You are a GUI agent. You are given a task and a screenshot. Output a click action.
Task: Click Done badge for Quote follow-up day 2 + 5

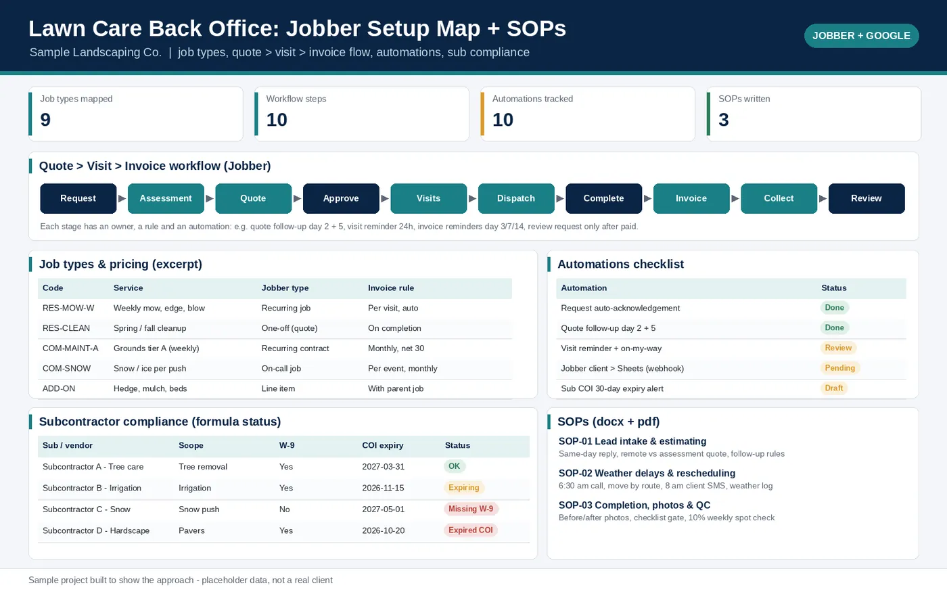click(834, 328)
